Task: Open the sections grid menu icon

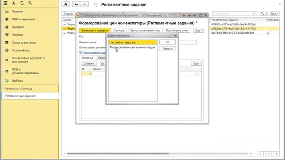Action: coord(5,3)
